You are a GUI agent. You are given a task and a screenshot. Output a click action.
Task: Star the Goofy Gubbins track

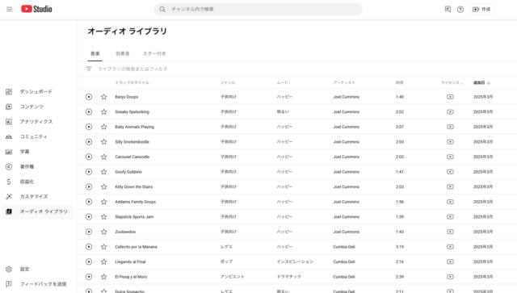[104, 172]
